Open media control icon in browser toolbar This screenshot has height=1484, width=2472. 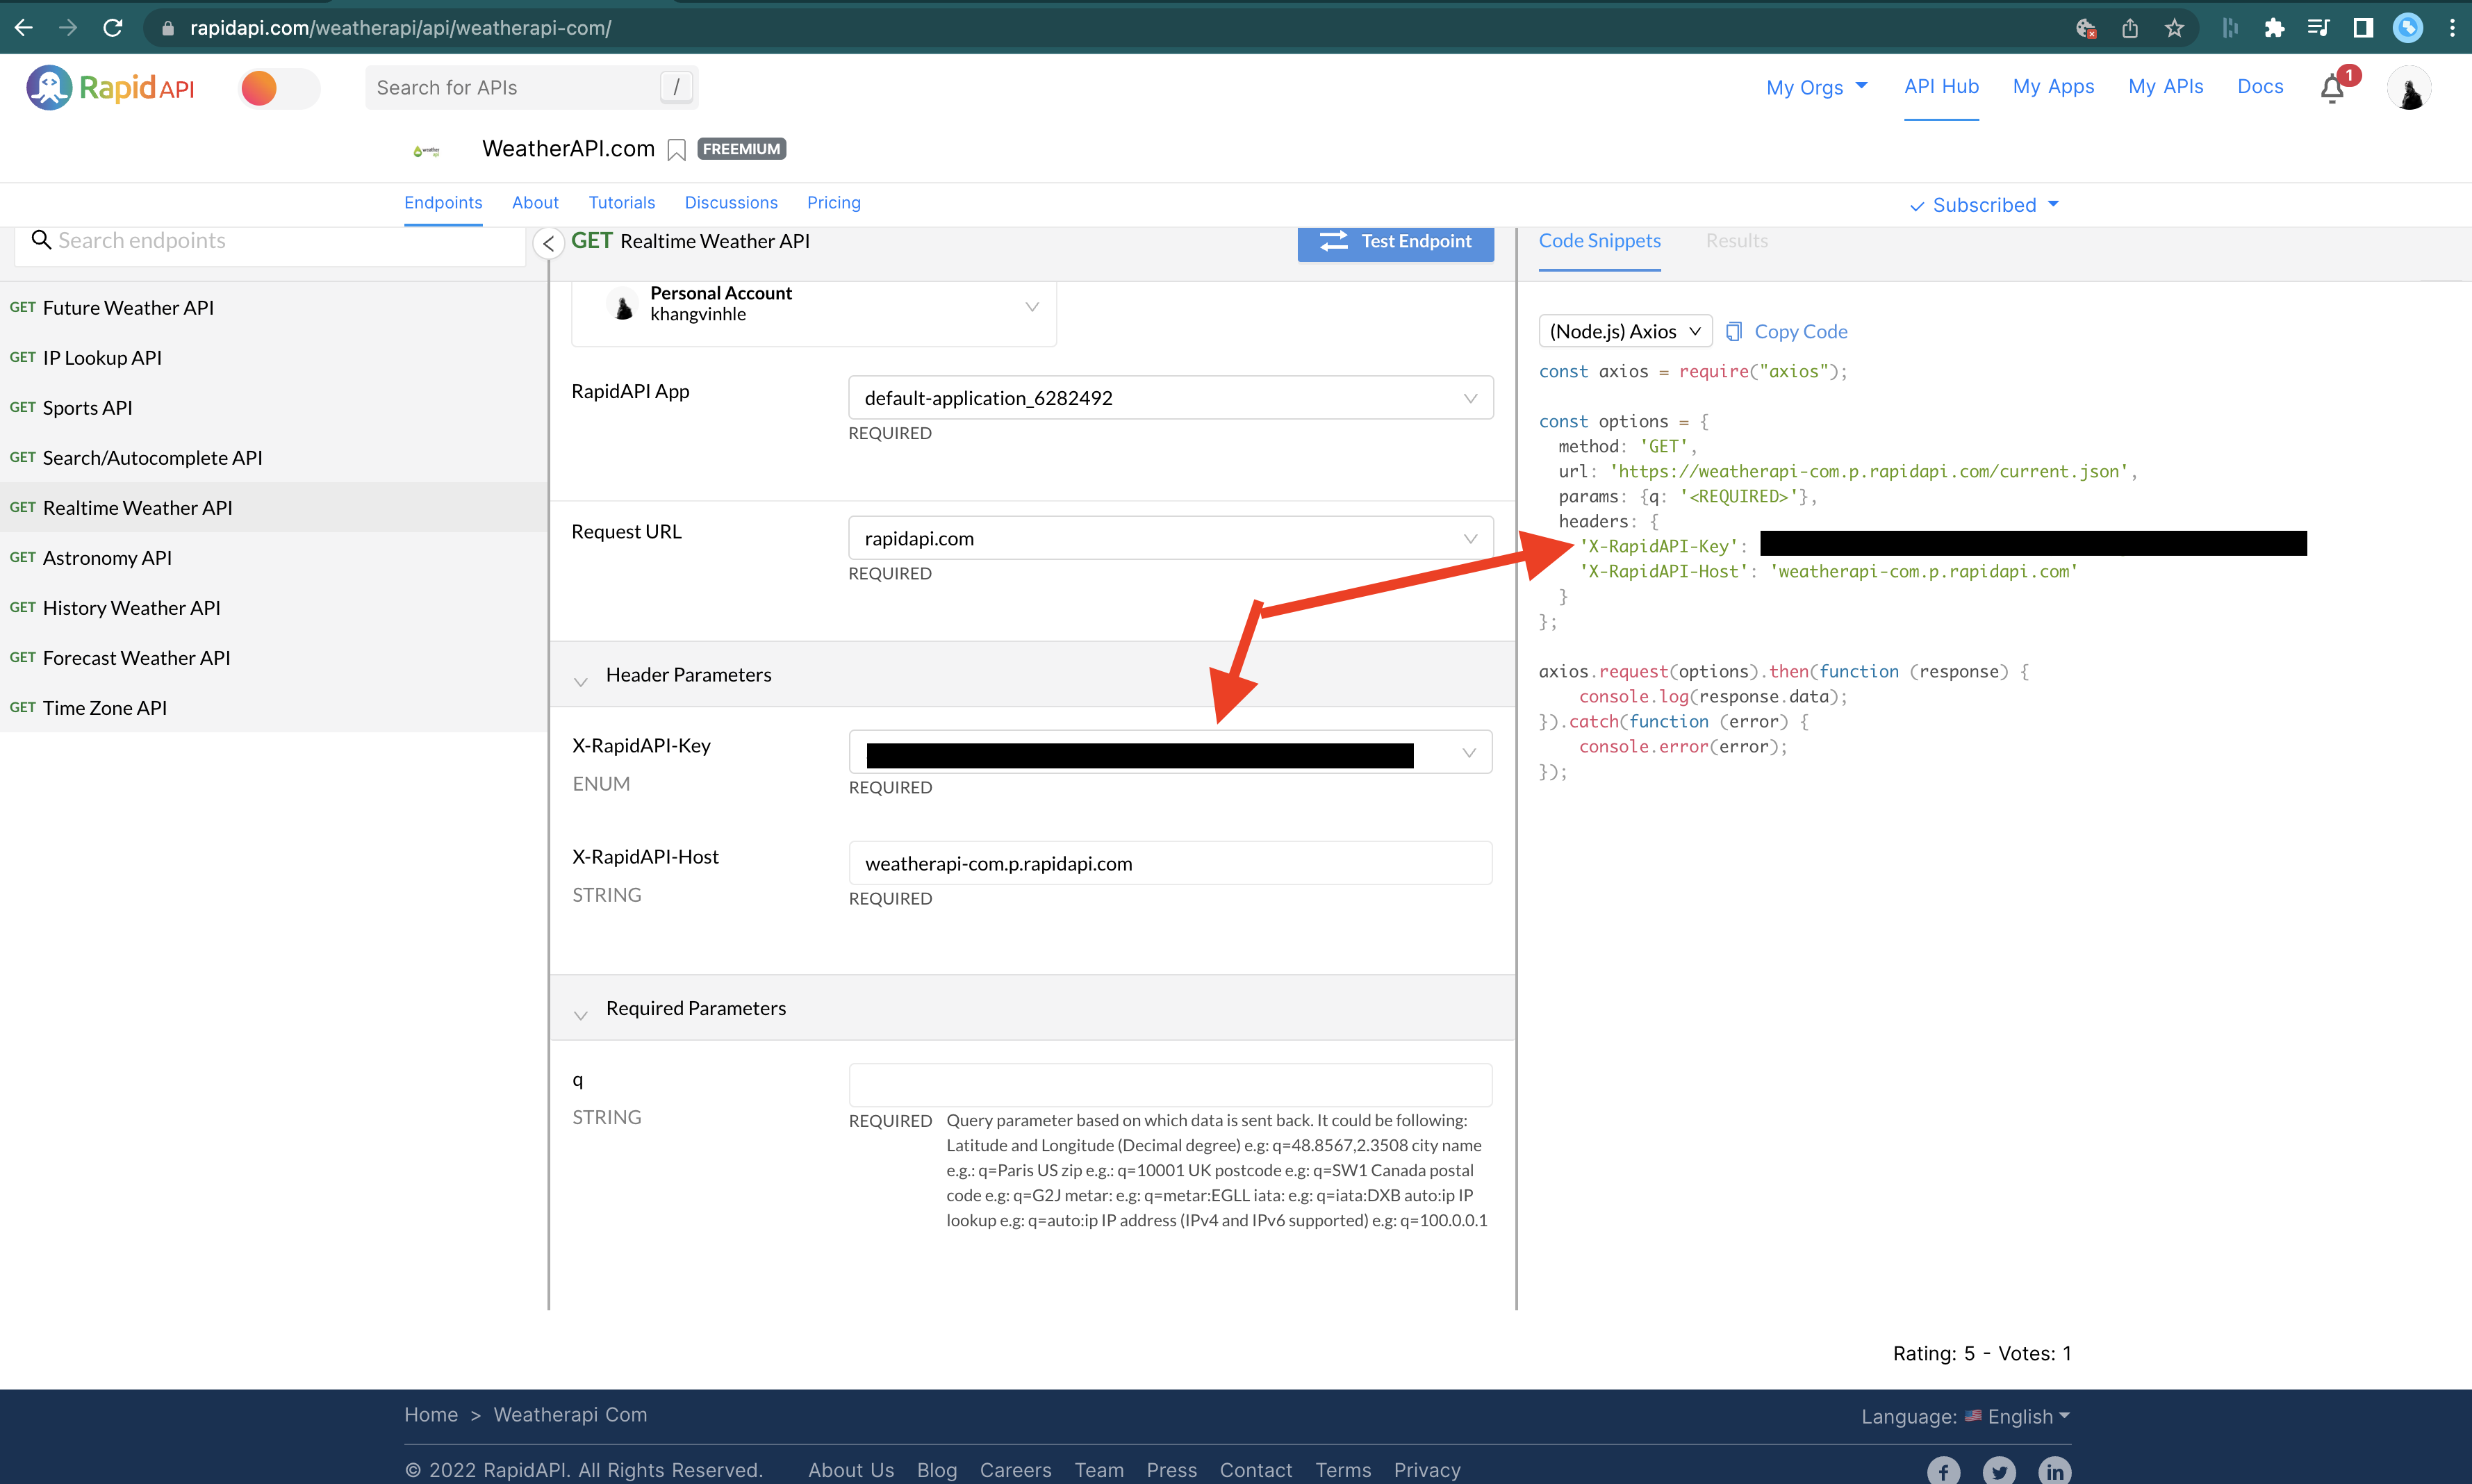(2318, 28)
